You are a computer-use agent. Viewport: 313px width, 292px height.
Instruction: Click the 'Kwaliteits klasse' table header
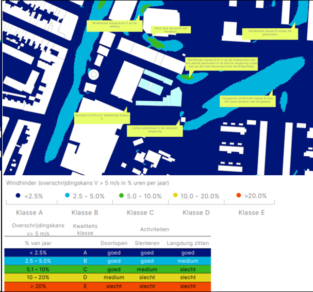85,229
